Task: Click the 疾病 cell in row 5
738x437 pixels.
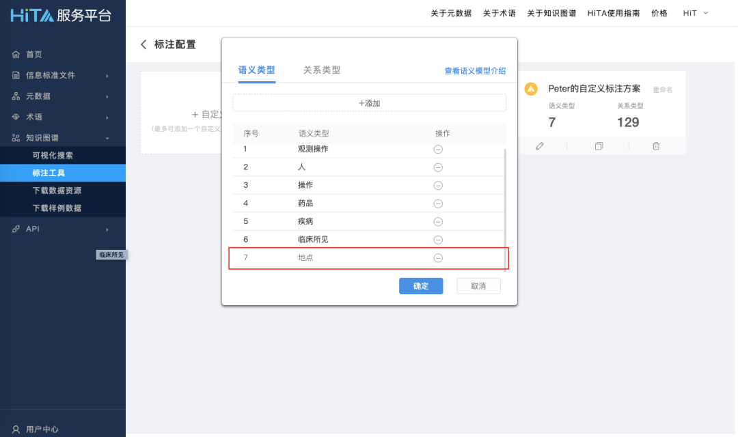Action: pos(305,221)
